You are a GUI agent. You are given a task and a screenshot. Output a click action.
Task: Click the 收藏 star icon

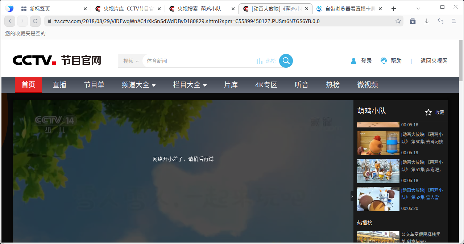click(428, 112)
